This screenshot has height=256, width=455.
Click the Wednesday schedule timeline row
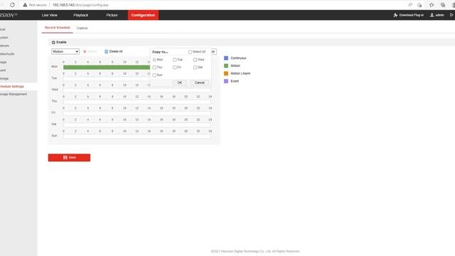tap(137, 90)
